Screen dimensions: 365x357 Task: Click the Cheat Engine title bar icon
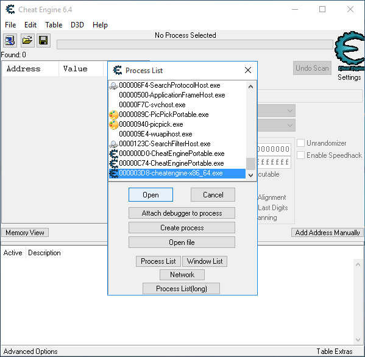pos(10,9)
